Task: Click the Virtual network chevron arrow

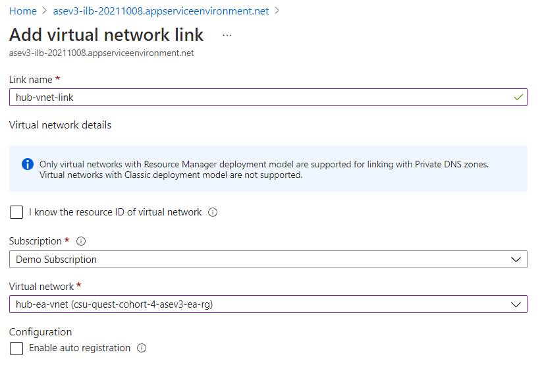Action: [516, 304]
